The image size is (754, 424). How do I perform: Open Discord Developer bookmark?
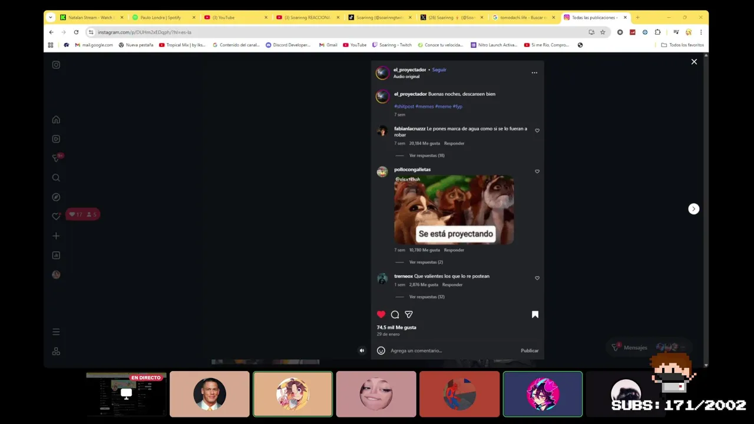288,45
